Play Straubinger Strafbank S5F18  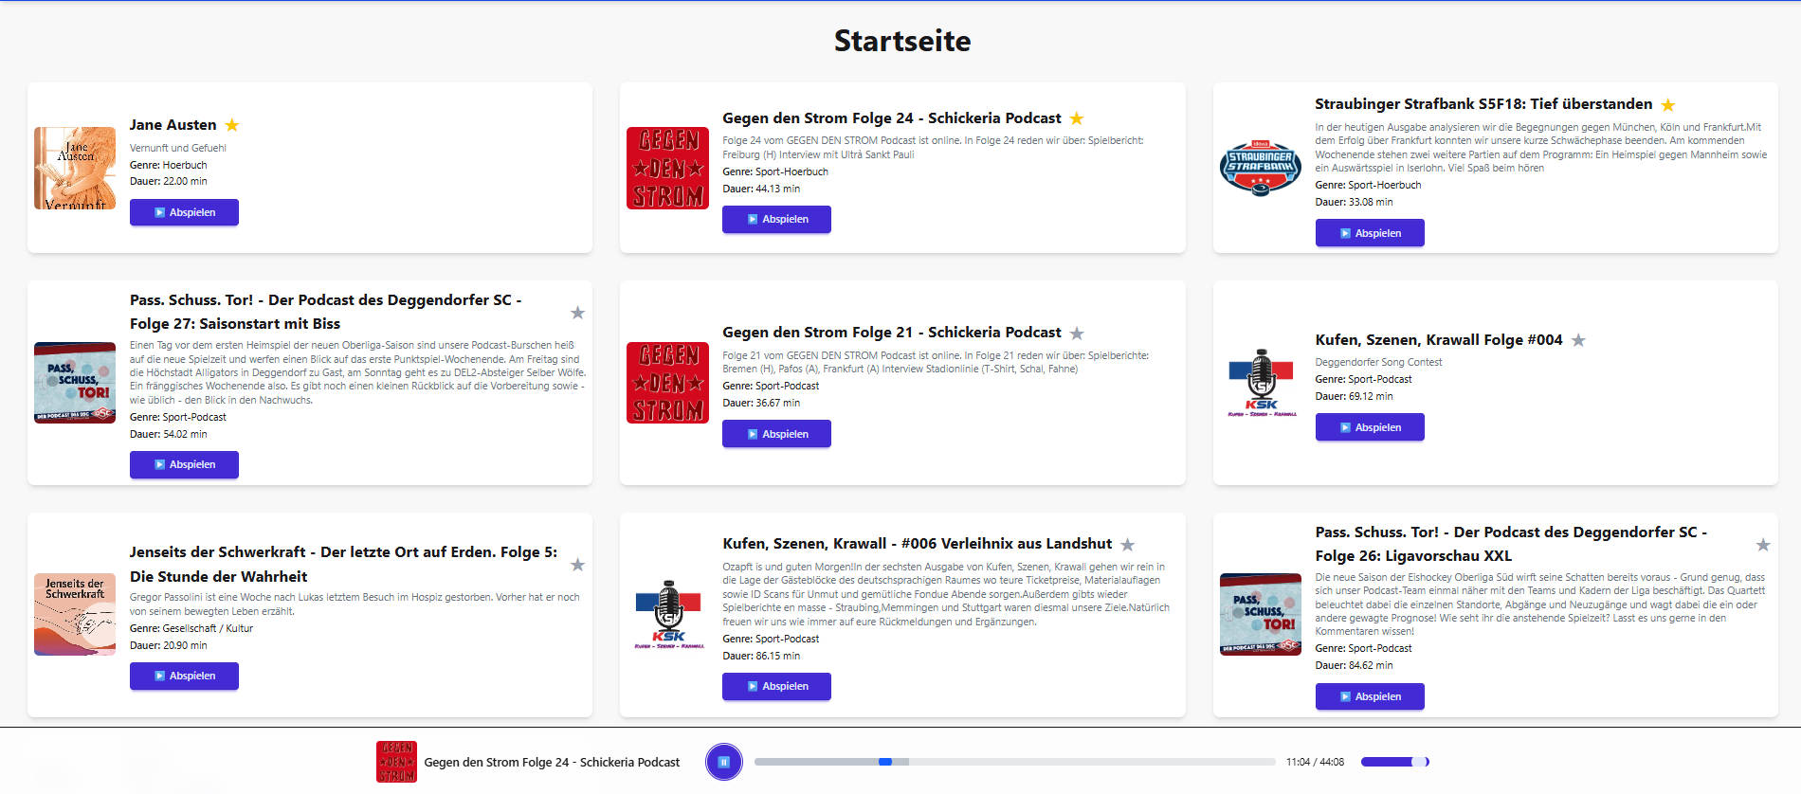(1369, 233)
